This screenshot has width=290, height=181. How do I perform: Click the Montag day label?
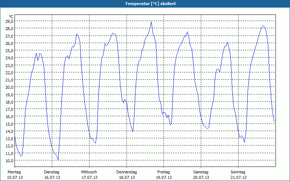tap(14, 172)
